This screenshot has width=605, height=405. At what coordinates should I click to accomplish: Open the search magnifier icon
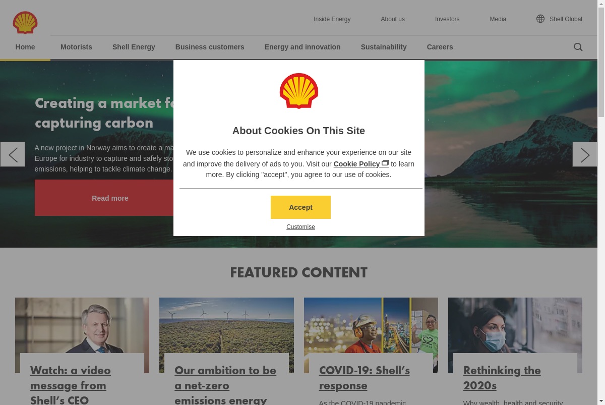(x=578, y=47)
